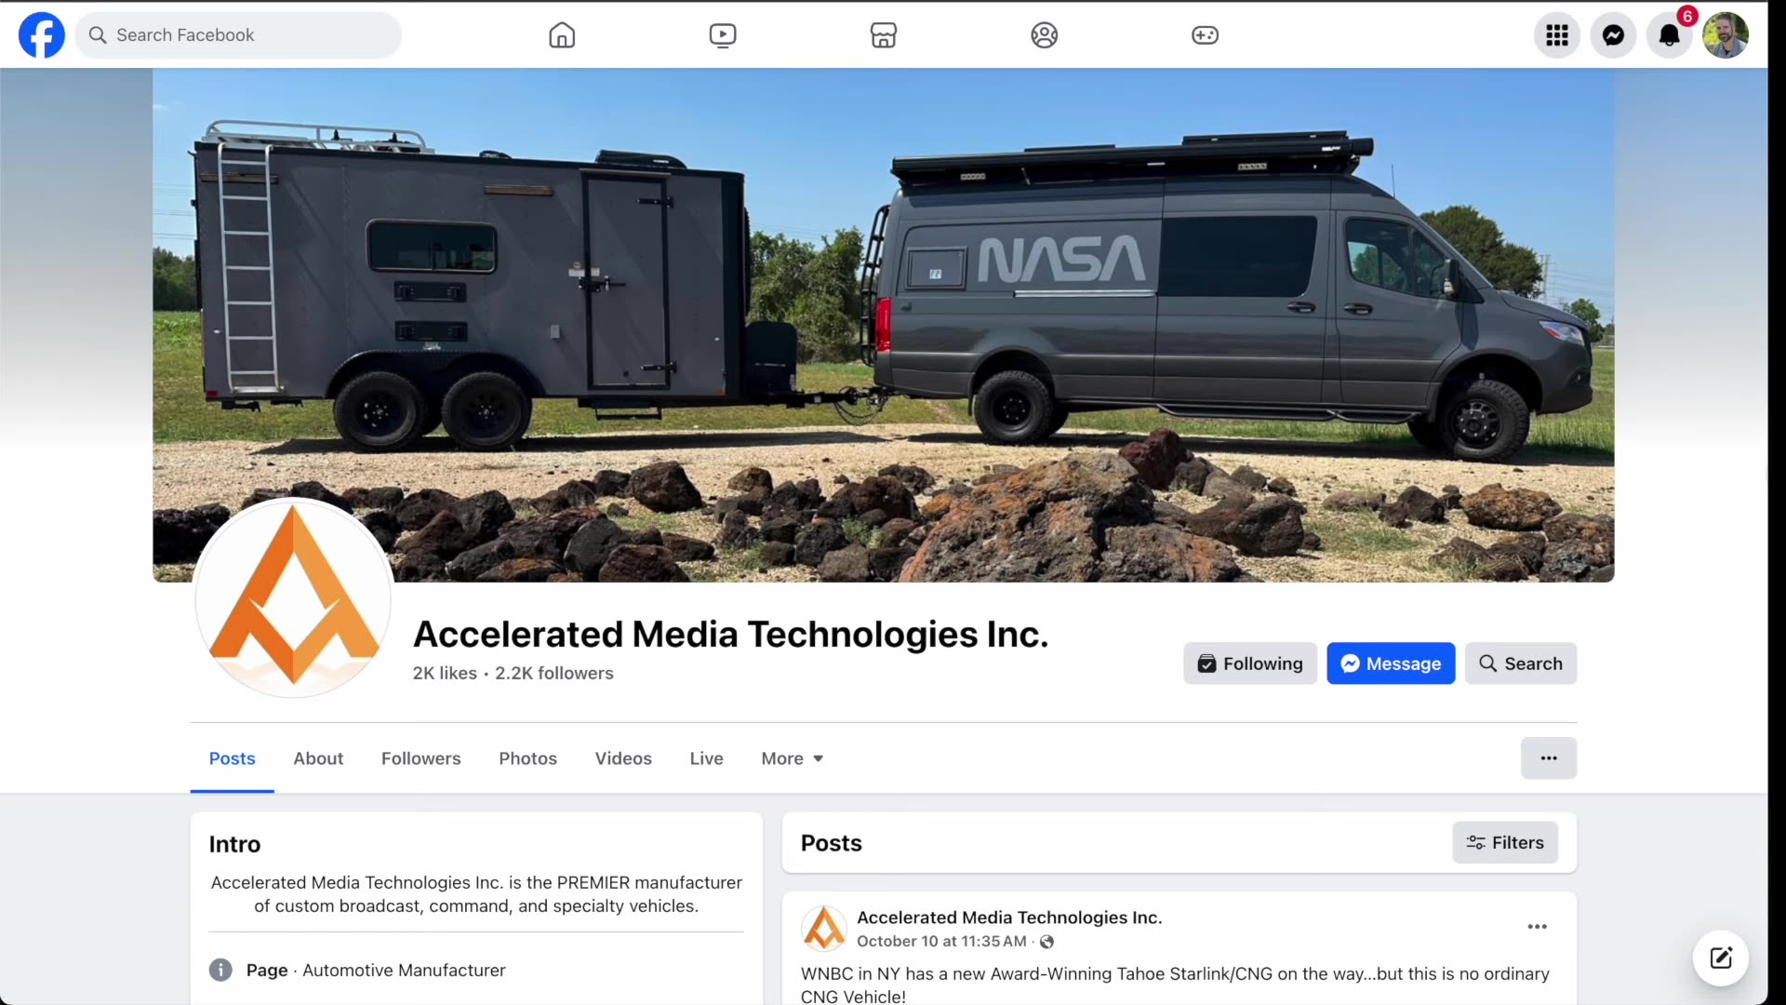Expand the More tab dropdown
The width and height of the screenshot is (1786, 1005).
coord(793,758)
